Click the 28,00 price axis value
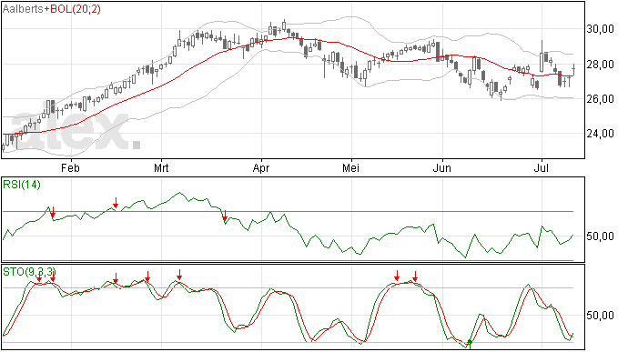Image resolution: width=628 pixels, height=352 pixels. pyautogui.click(x=600, y=64)
